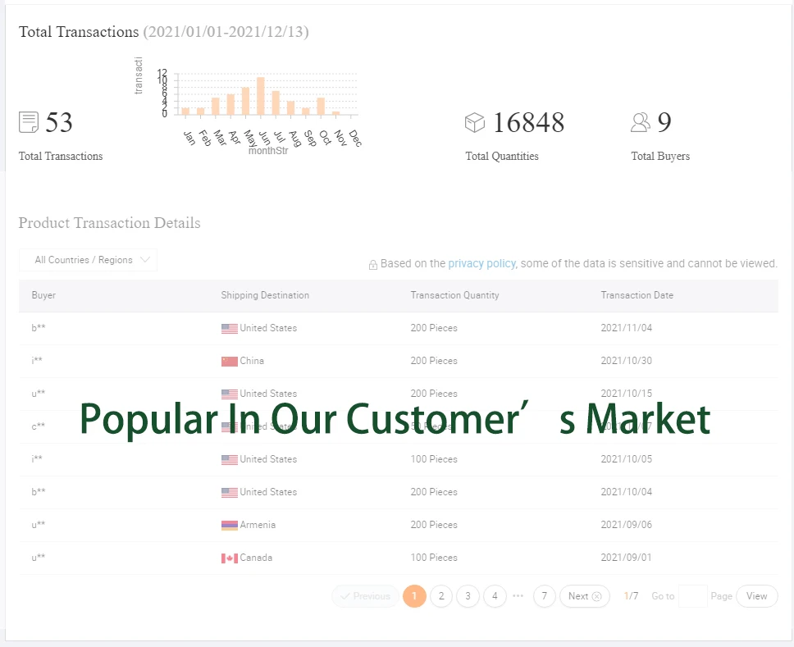The width and height of the screenshot is (794, 647).
Task: Open the privacy policy link
Action: (481, 263)
